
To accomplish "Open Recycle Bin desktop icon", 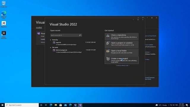I will pos(4,4).
